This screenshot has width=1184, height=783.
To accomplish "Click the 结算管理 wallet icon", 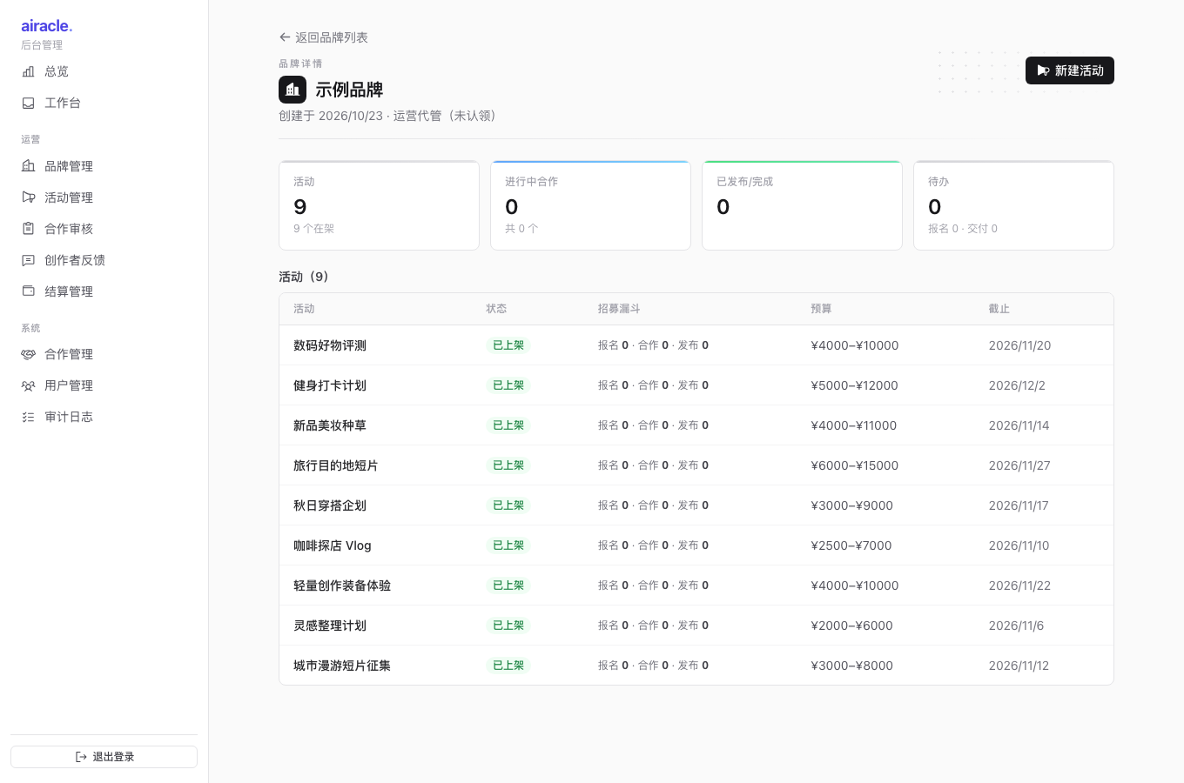I will [28, 291].
